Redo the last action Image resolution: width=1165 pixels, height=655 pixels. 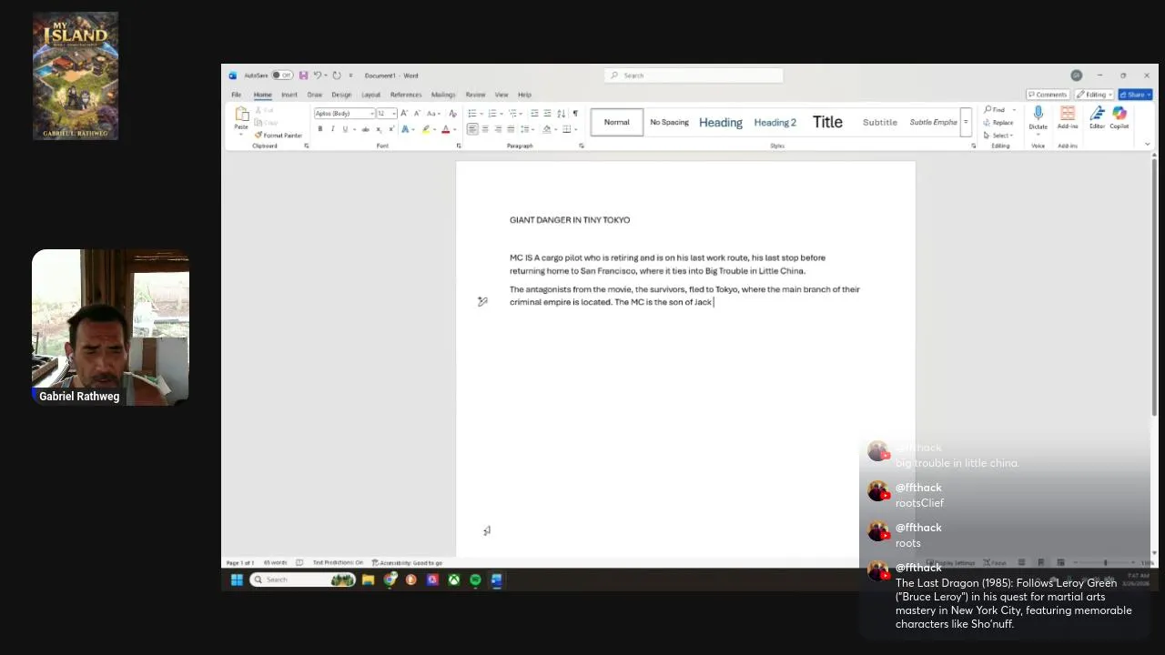[336, 76]
